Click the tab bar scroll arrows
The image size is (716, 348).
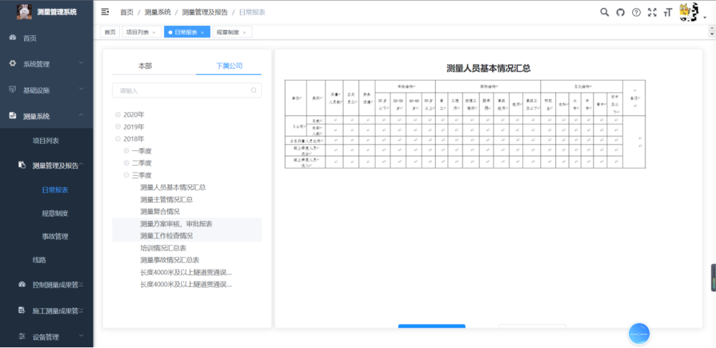711,31
